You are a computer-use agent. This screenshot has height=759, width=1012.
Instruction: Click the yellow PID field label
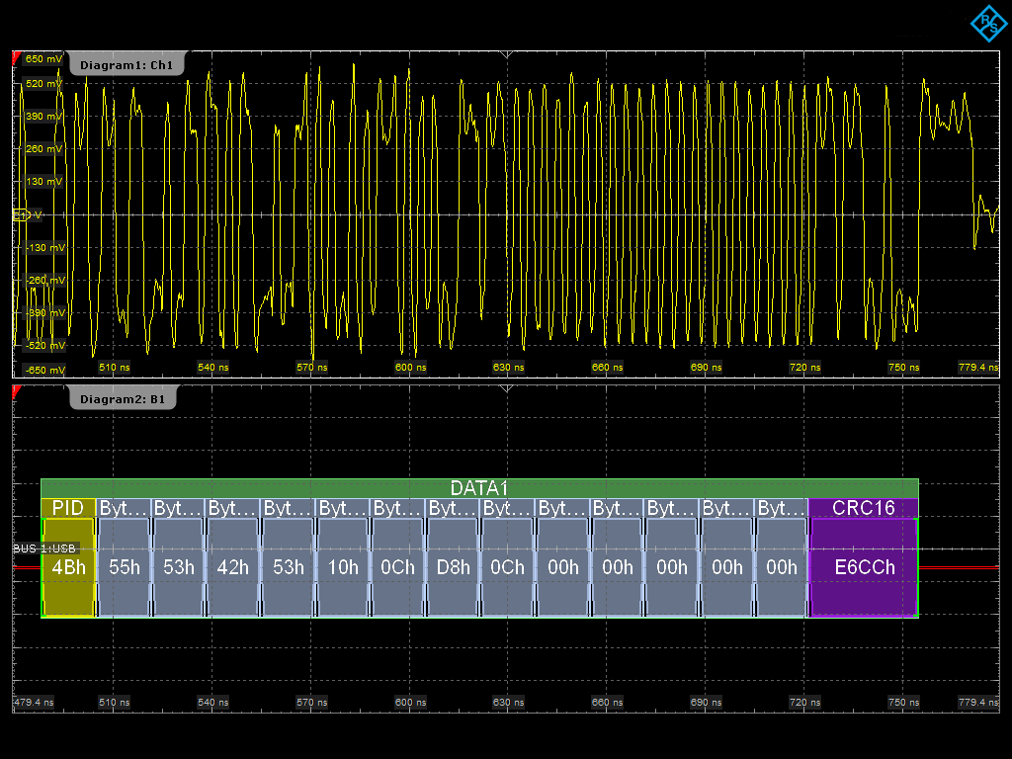click(x=68, y=508)
